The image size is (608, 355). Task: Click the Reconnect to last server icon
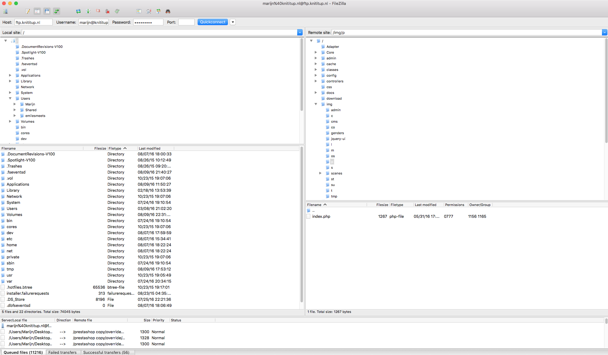click(x=117, y=11)
